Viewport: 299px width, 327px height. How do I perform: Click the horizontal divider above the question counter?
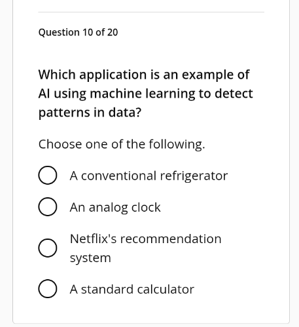(151, 12)
